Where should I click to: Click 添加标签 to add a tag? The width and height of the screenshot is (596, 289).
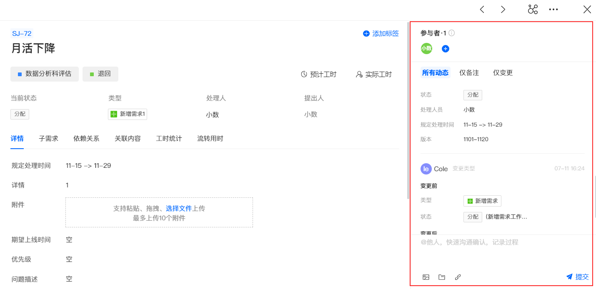pyautogui.click(x=381, y=34)
